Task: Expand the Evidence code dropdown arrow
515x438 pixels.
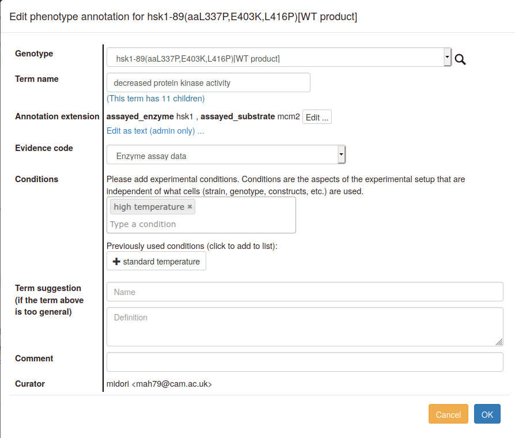Action: click(x=341, y=154)
